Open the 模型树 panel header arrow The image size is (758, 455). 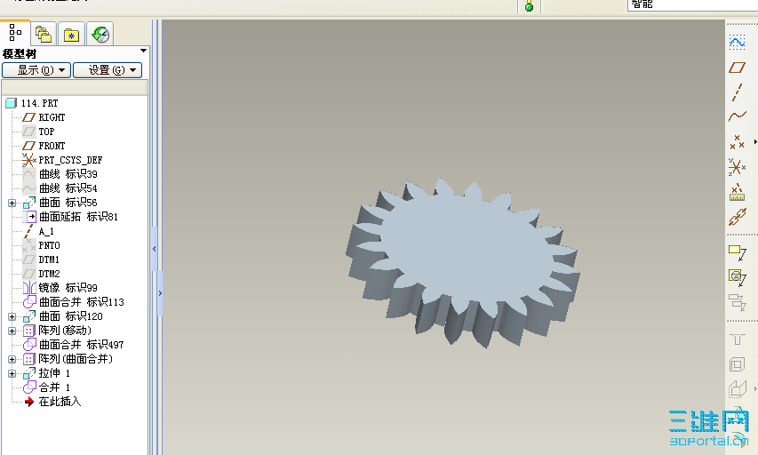(143, 51)
